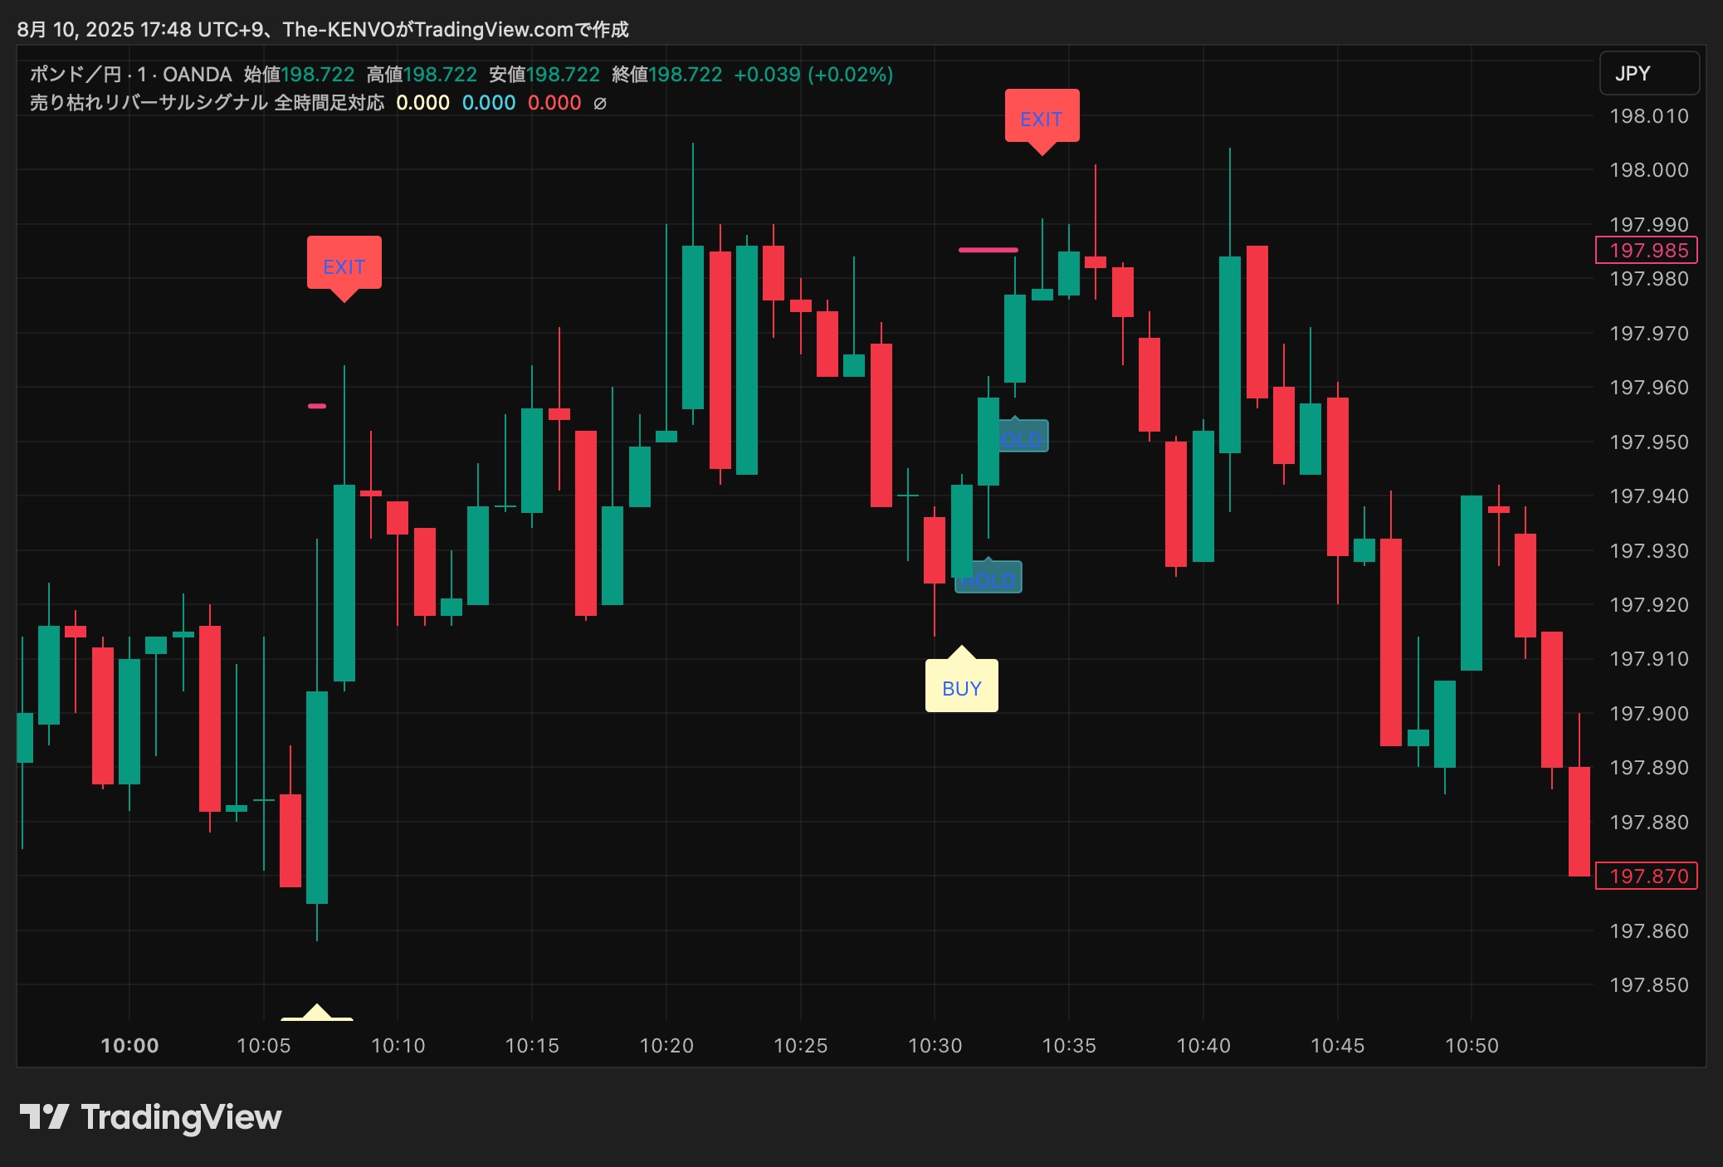Click the ∅ symbol in indicator legend

point(600,104)
